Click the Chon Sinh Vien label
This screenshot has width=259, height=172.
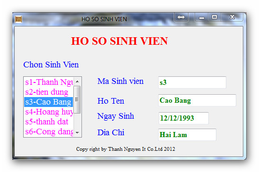51,65
